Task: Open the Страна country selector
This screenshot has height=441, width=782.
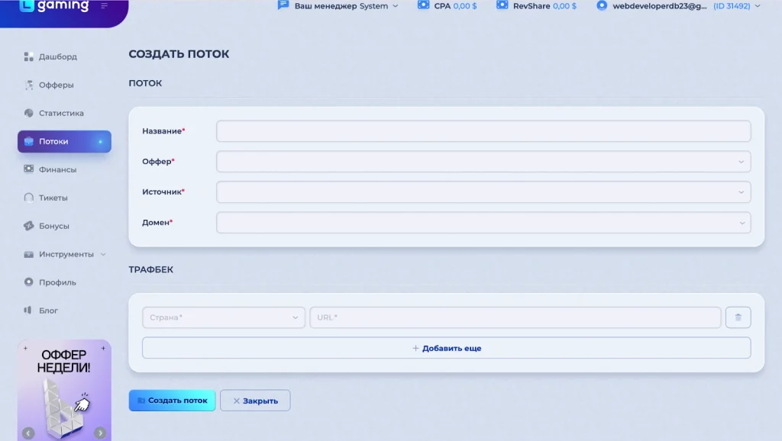Action: pos(224,317)
